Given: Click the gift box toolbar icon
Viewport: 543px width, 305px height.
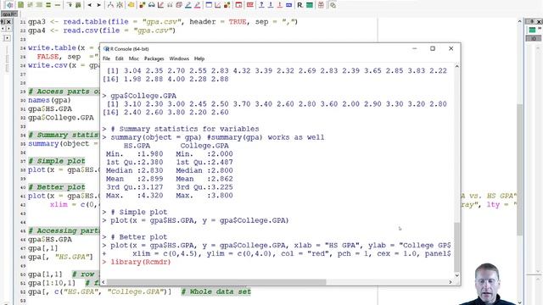Looking at the screenshot, I should [321, 5].
